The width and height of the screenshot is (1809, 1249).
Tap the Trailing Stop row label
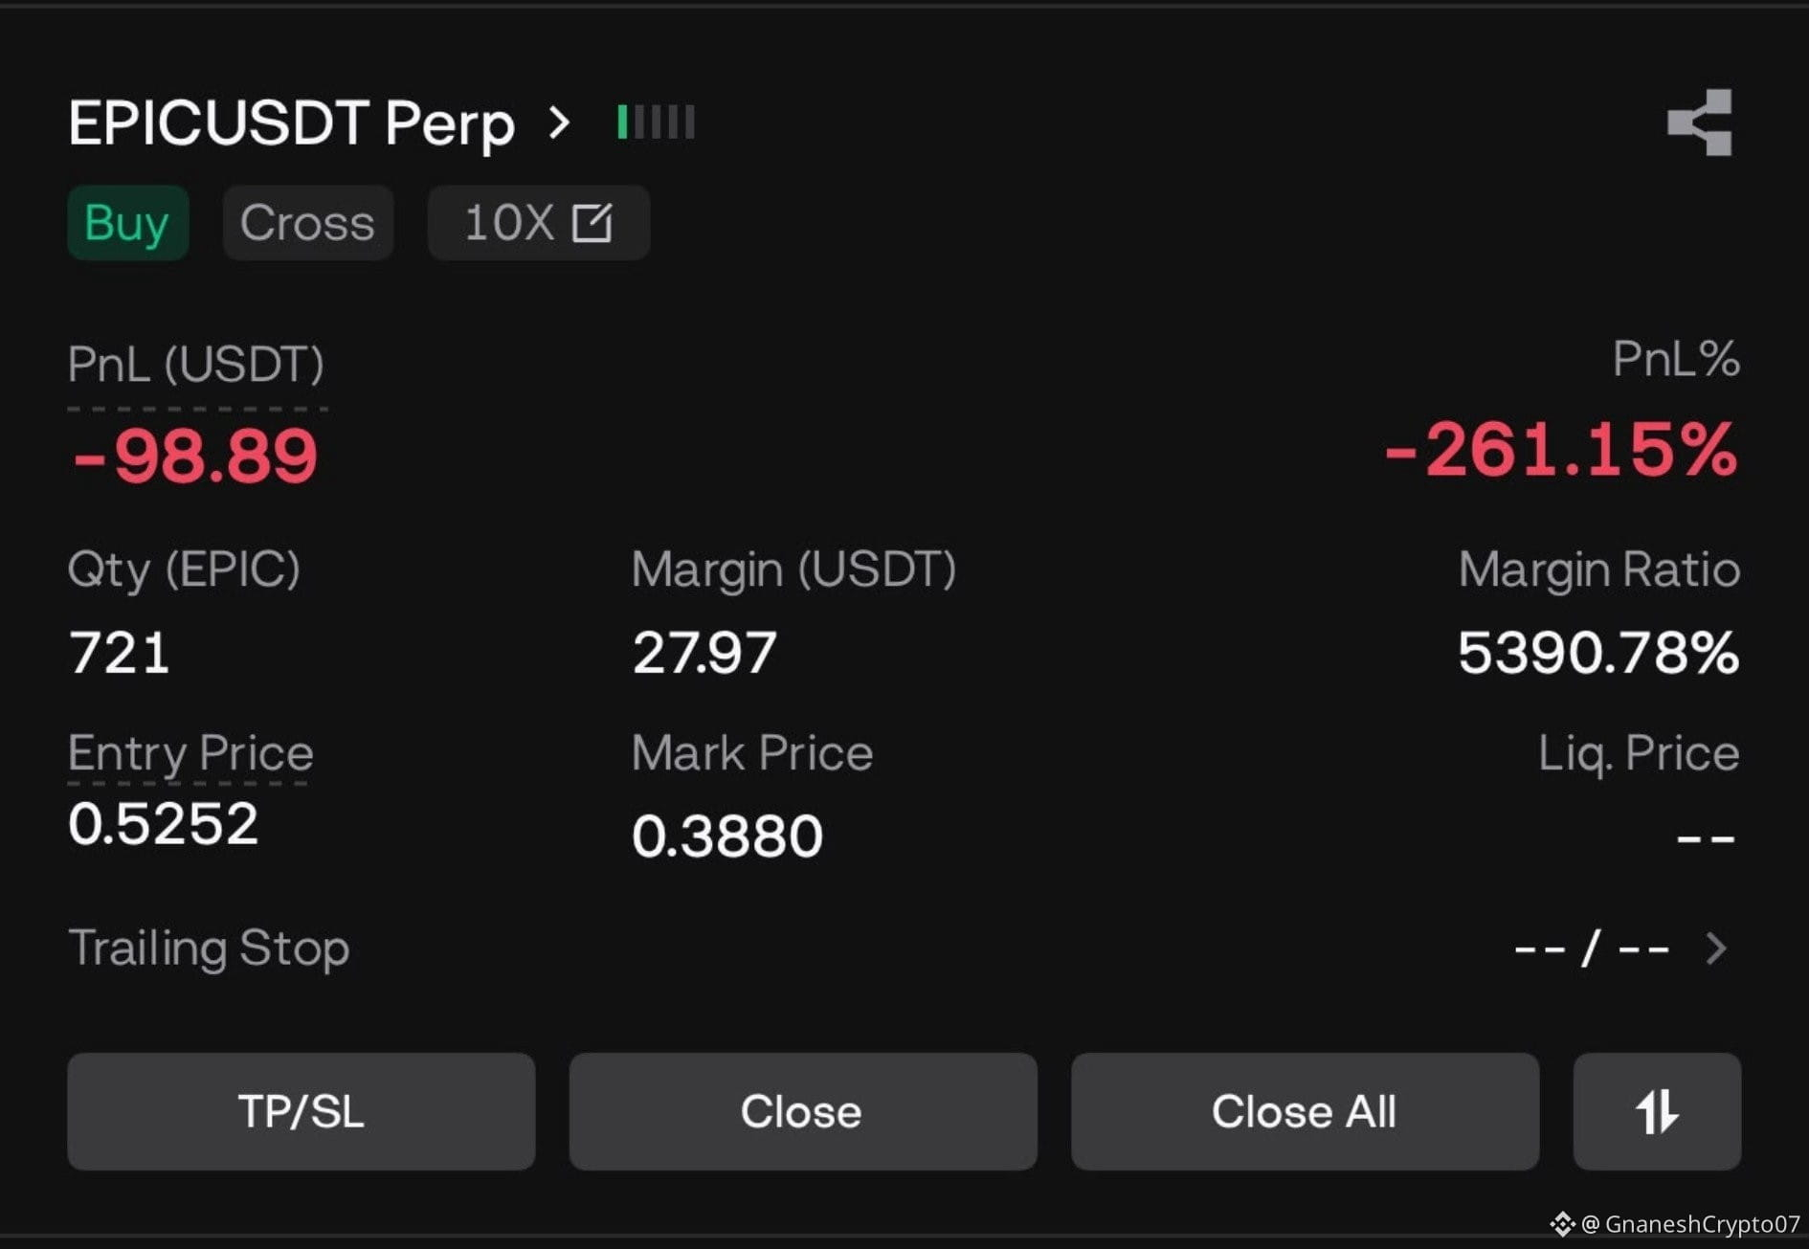click(x=209, y=948)
